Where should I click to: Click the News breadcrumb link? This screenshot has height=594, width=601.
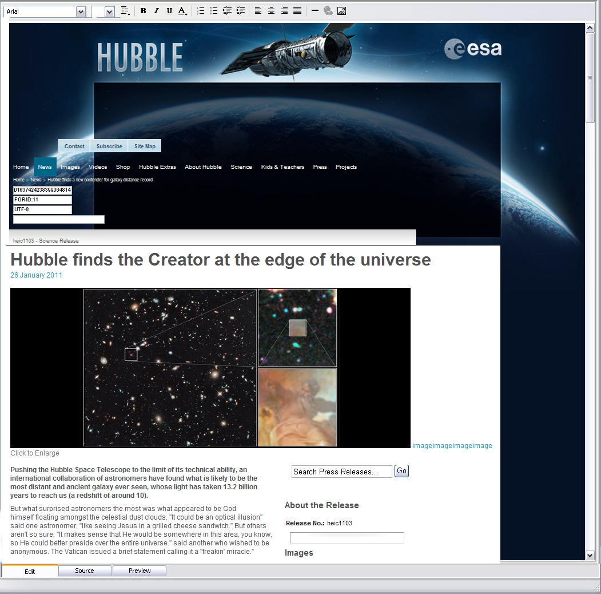(36, 180)
